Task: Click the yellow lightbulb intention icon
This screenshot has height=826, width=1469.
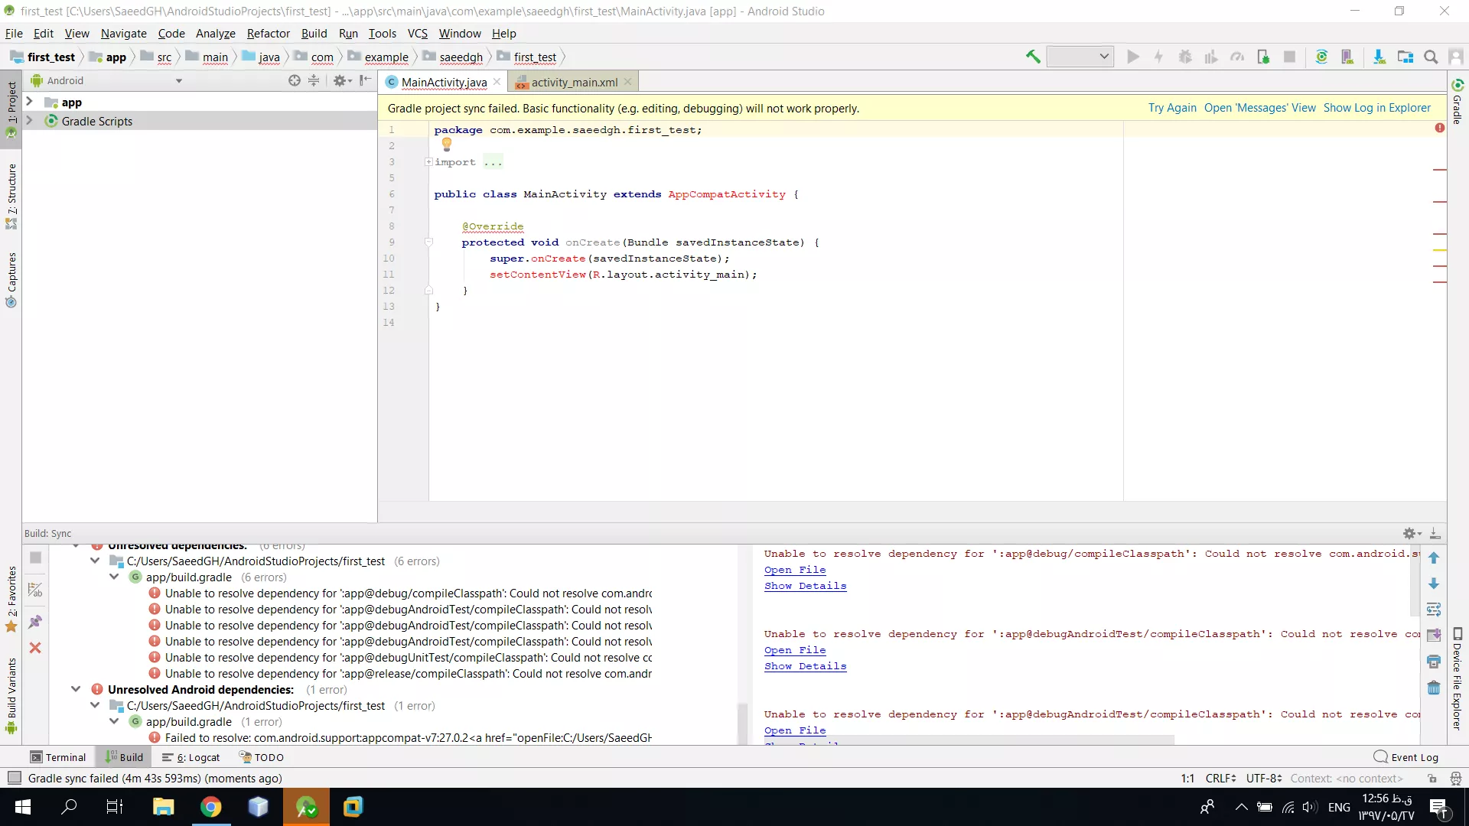Action: pos(447,144)
